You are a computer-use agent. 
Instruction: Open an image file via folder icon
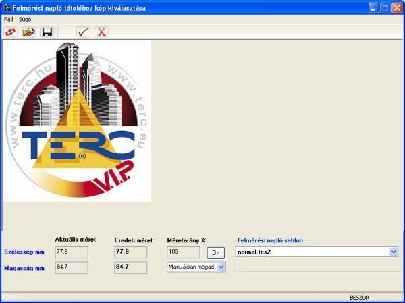[x=28, y=32]
